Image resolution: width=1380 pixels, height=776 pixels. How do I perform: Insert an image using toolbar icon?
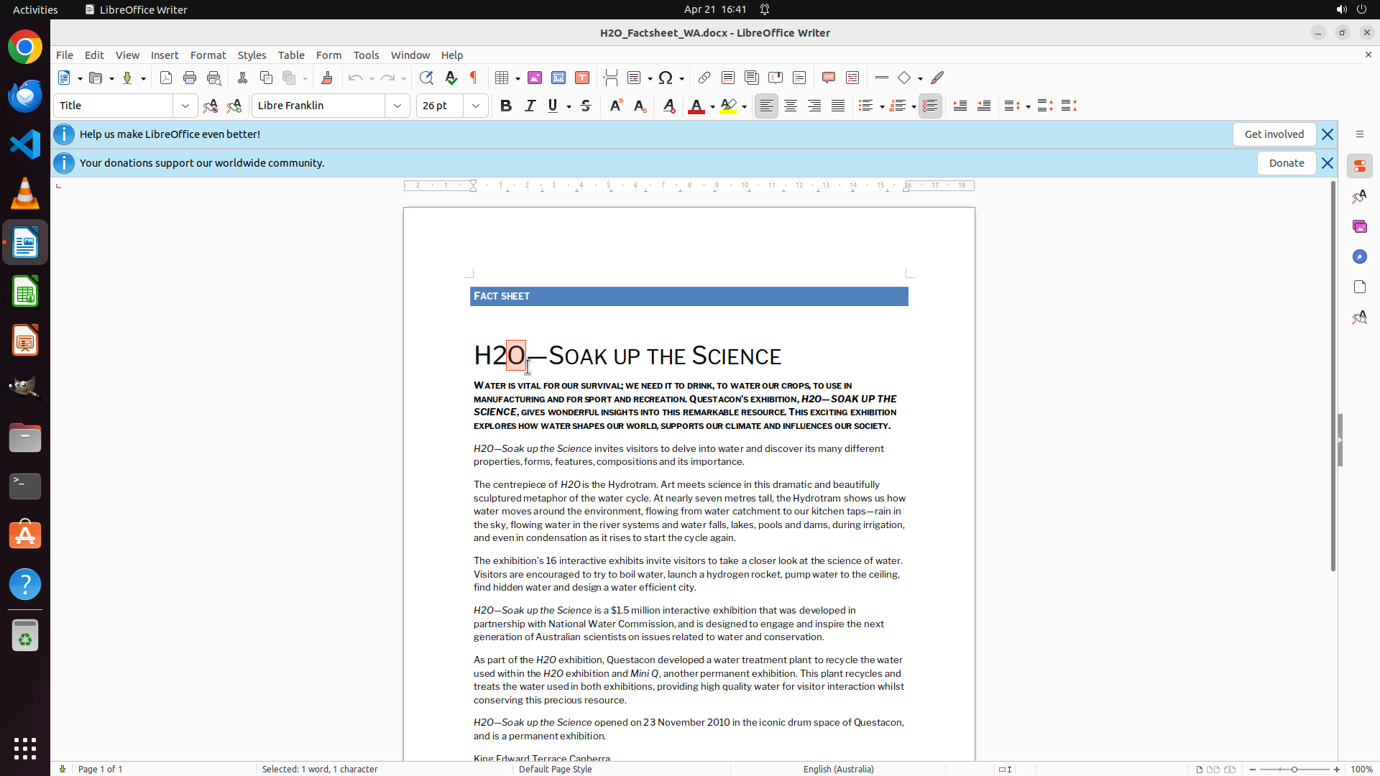coord(535,78)
